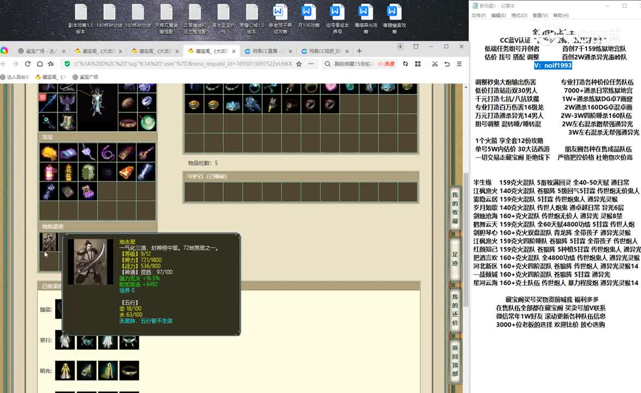Select the golden robe in 明光 row
This screenshot has width=641, height=393.
click(x=65, y=371)
